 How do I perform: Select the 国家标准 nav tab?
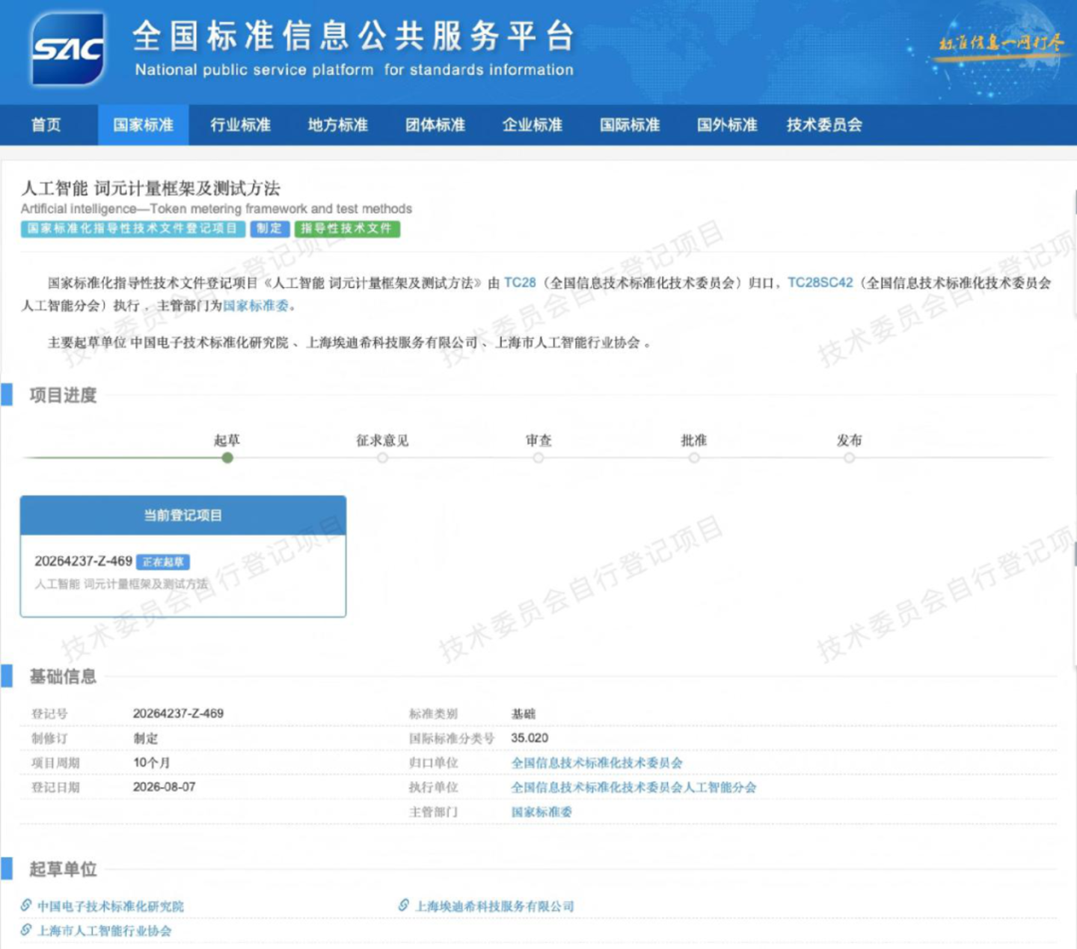tap(143, 125)
